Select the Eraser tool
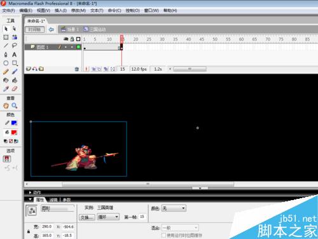 pos(15,89)
